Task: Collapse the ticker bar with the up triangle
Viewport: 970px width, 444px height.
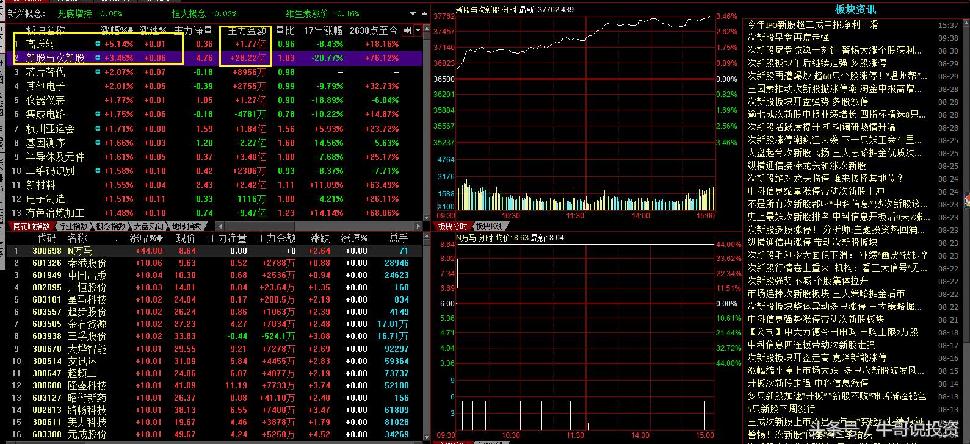Action: tap(424, 13)
